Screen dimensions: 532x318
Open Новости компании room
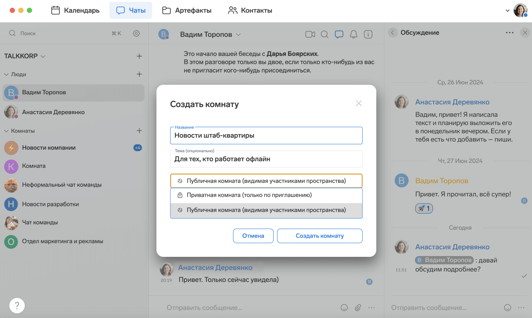click(74, 148)
